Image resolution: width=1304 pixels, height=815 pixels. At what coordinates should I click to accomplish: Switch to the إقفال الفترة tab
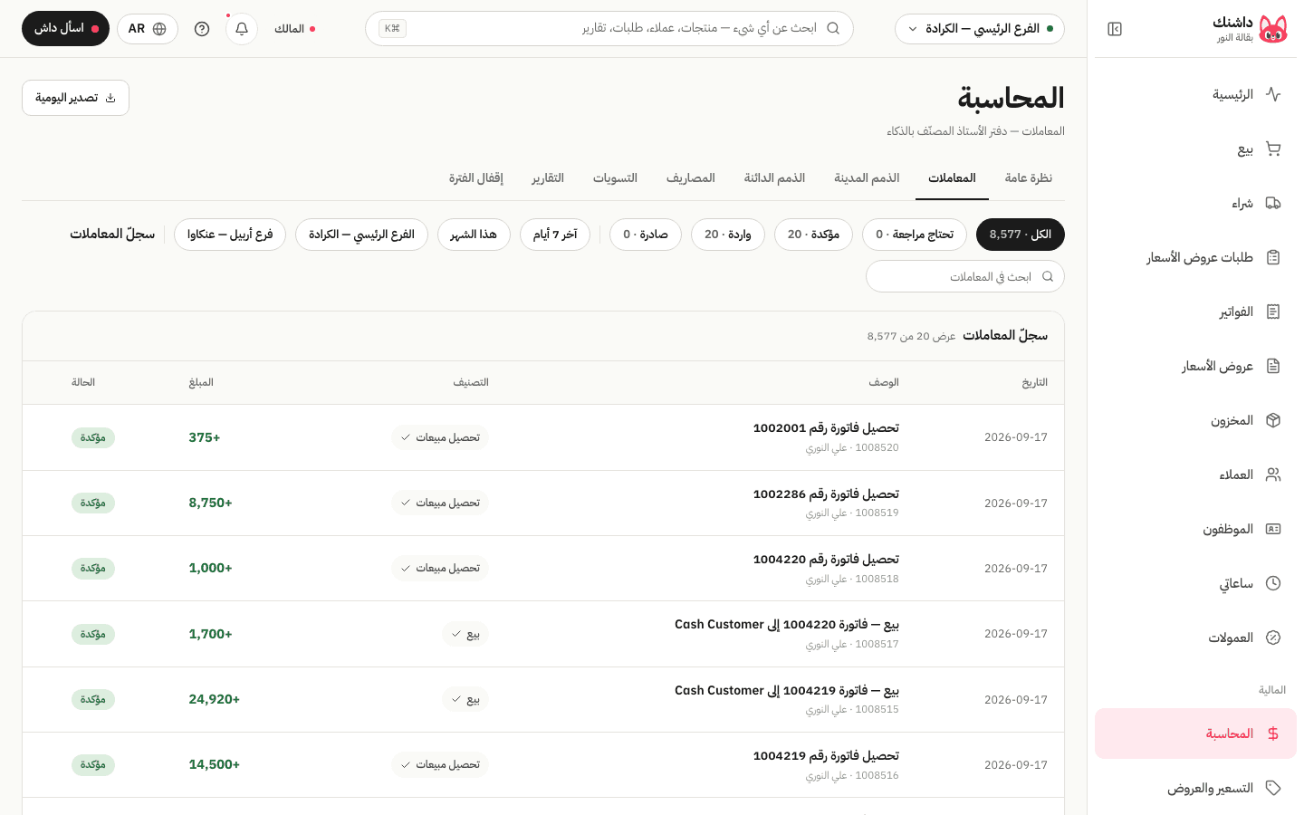coord(476,178)
